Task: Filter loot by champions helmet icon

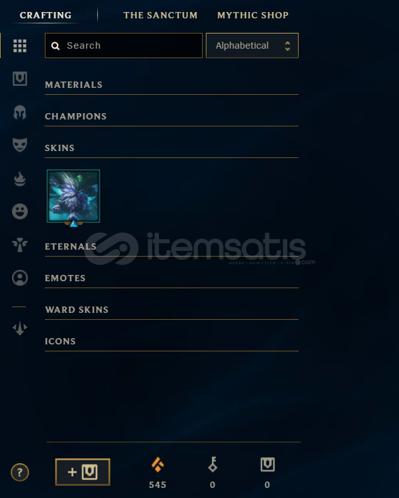Action: (20, 112)
